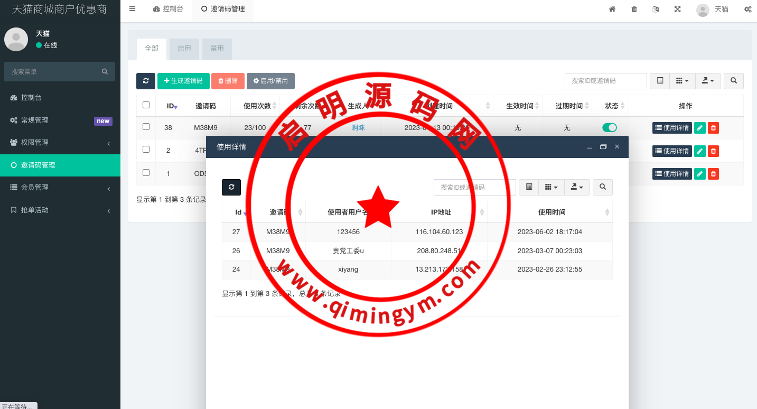Click the home icon in top bar
This screenshot has height=409, width=757.
click(612, 9)
